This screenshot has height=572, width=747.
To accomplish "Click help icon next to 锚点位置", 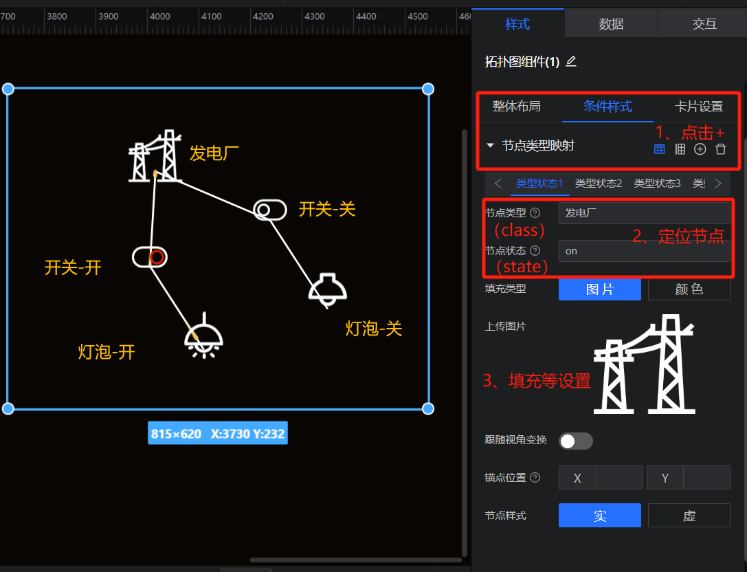I will (535, 477).
